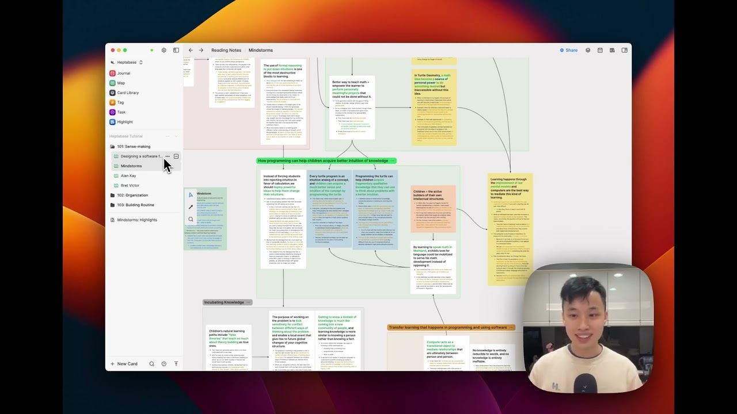Open the Journal section in sidebar
Viewport: 737px width, 414px height.
click(123, 73)
